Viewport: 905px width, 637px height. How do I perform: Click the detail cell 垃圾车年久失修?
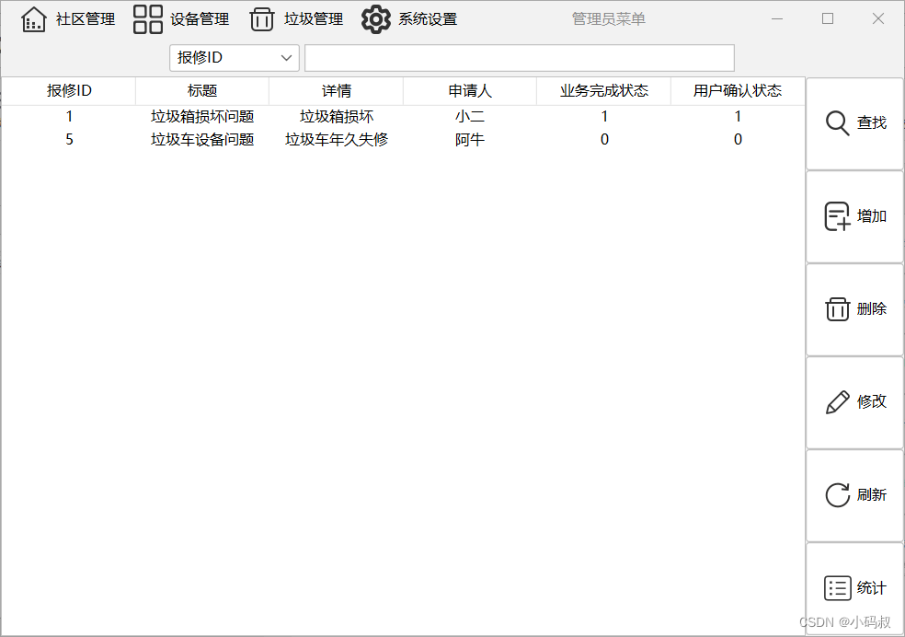click(x=336, y=140)
